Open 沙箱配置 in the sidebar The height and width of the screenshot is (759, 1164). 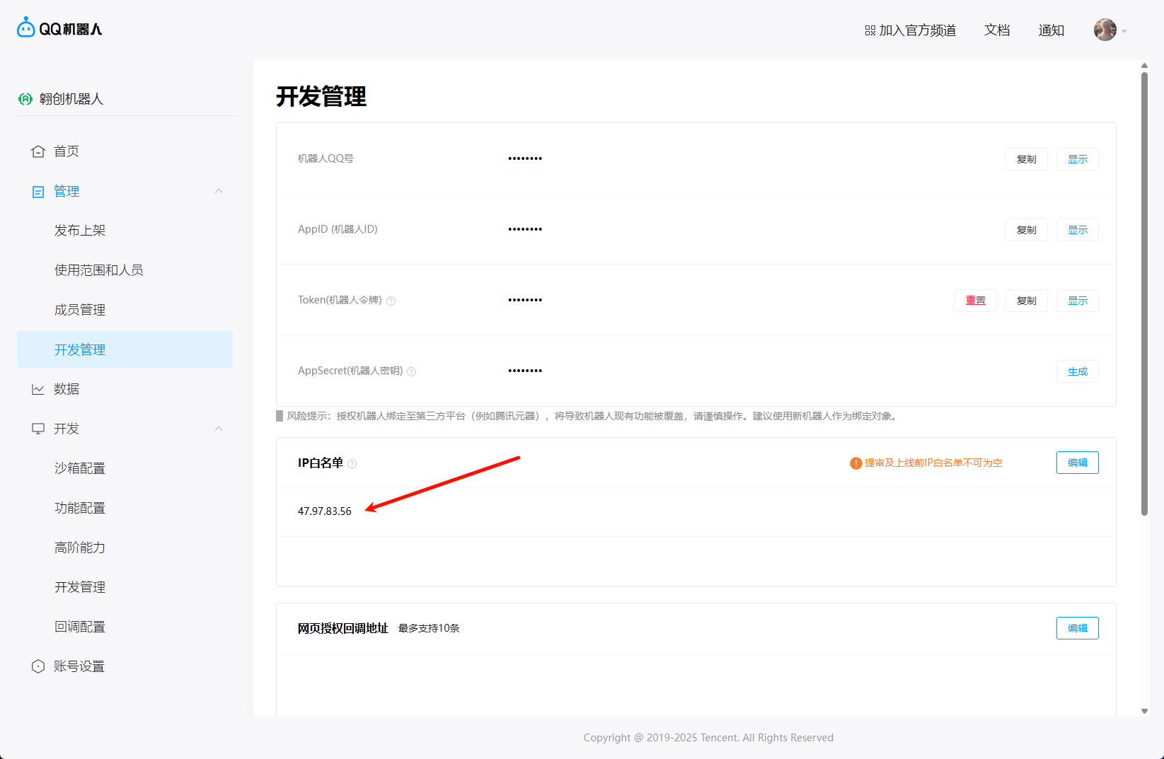pyautogui.click(x=80, y=468)
